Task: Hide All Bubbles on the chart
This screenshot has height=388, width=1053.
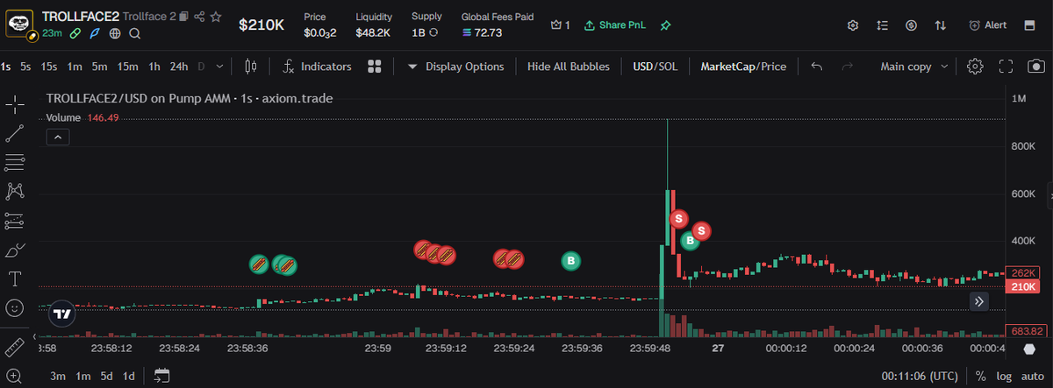Action: (569, 67)
